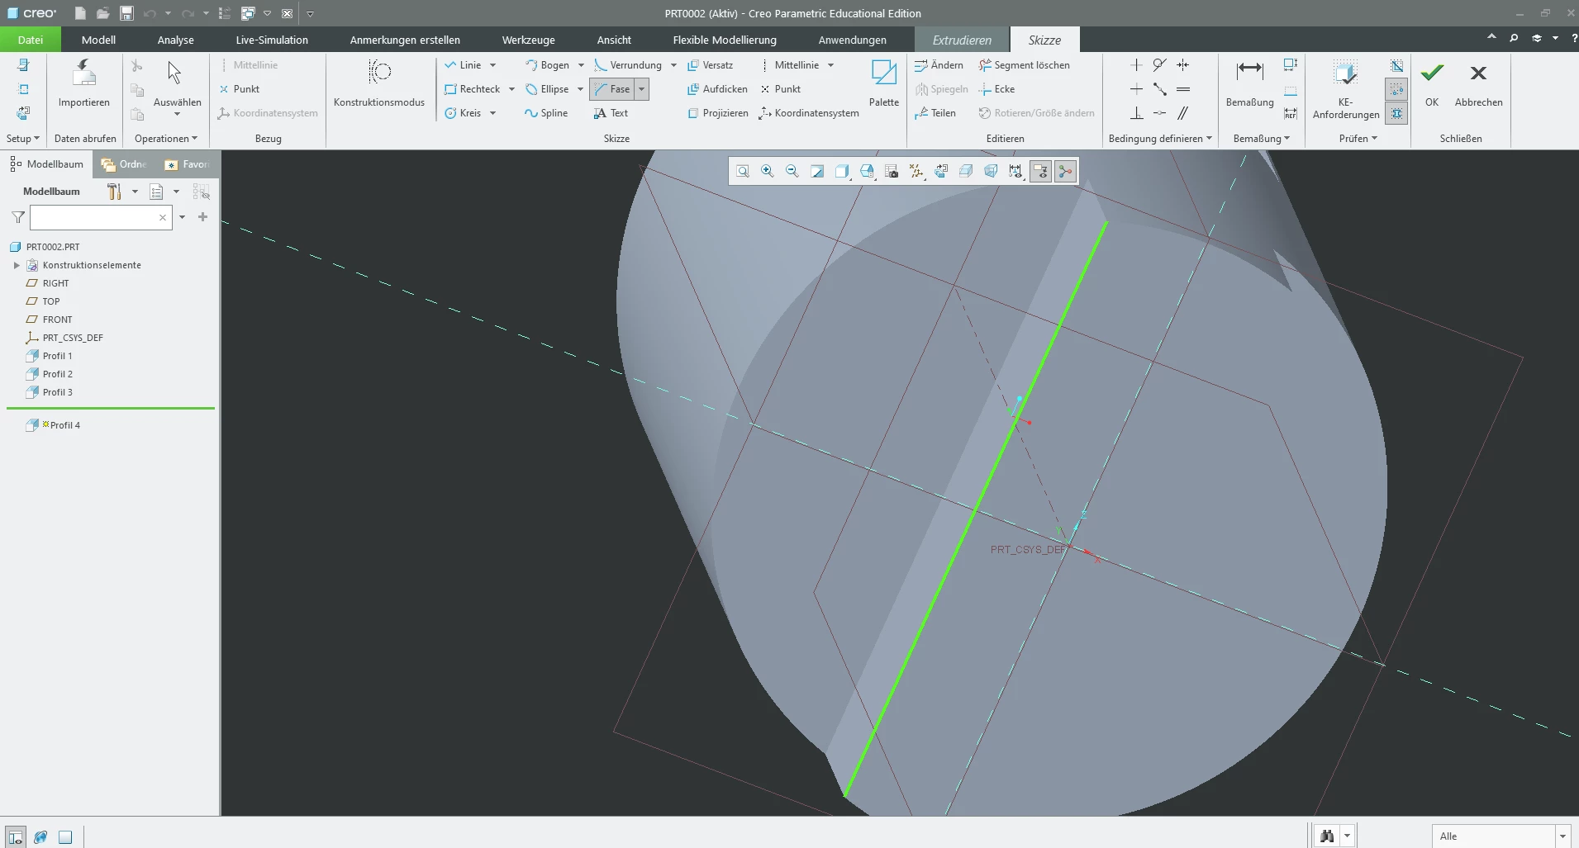Open the Werkzeuge ribbon tab
The width and height of the screenshot is (1579, 848).
(529, 40)
